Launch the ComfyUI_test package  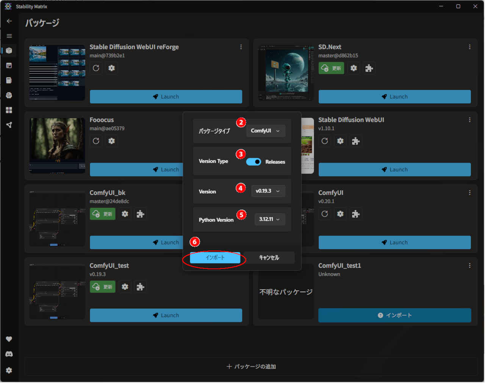[166, 315]
